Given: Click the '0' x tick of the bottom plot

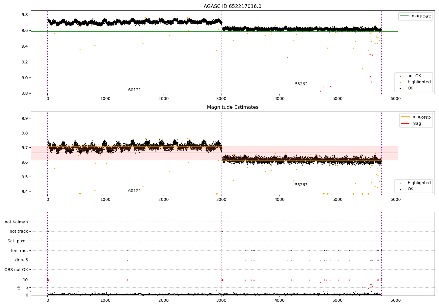Looking at the screenshot, I should tap(47, 300).
